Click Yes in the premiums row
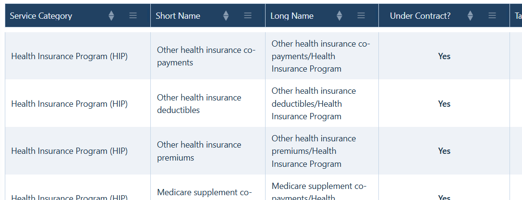The width and height of the screenshot is (522, 200). coord(444,151)
